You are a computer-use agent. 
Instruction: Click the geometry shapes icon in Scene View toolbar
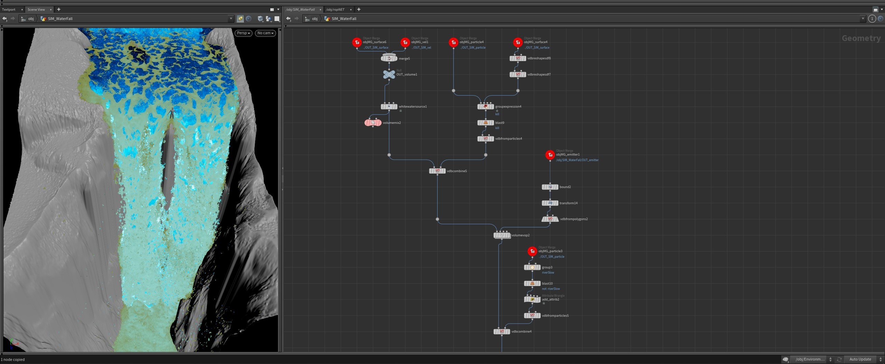(x=269, y=19)
